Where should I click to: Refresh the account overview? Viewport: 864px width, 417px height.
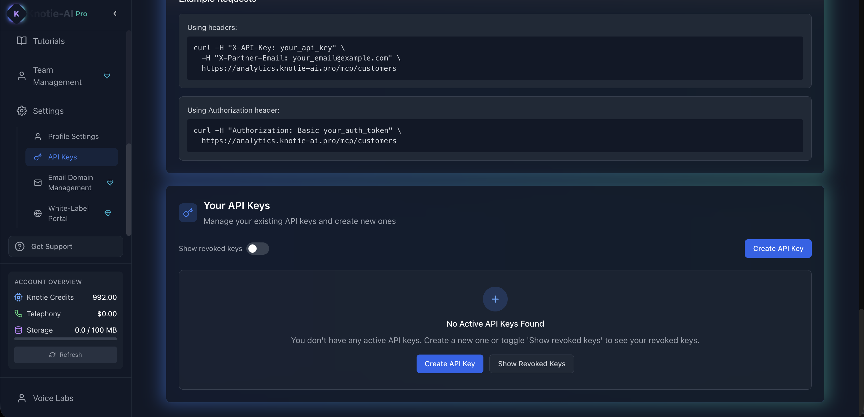66,355
